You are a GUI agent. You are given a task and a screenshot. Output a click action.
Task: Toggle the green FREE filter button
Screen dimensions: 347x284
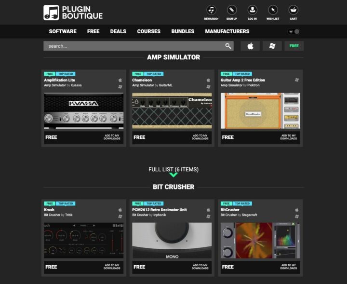[x=294, y=46]
